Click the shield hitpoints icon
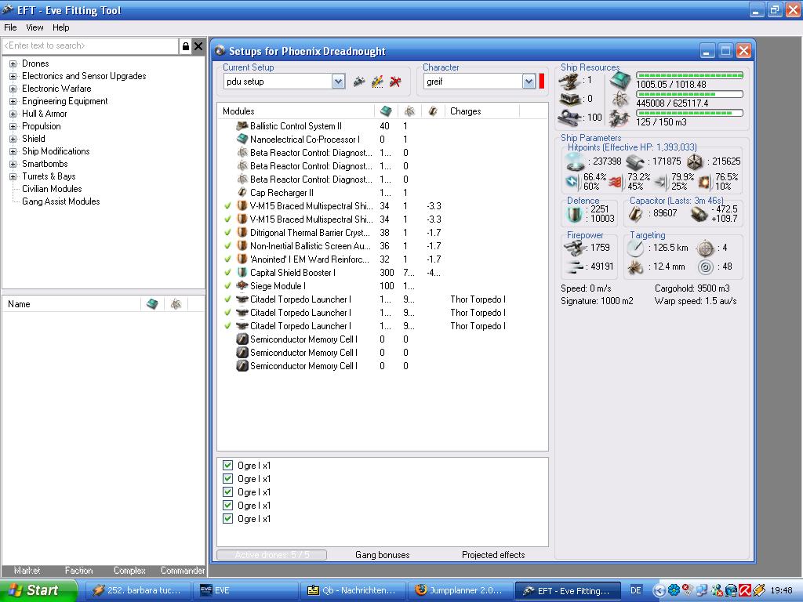Screen dimensions: 803x602 click(575, 161)
